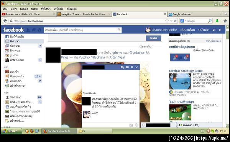
Task: Open the last menu bar item (Help)
Action: 72,9
